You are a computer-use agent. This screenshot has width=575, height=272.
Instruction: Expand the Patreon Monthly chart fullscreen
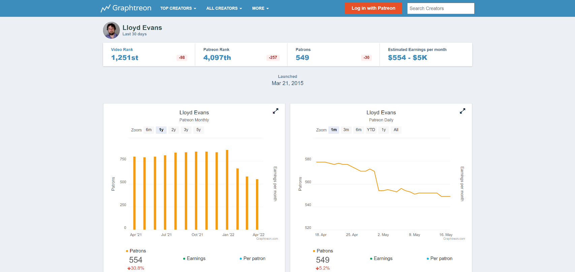tap(276, 111)
